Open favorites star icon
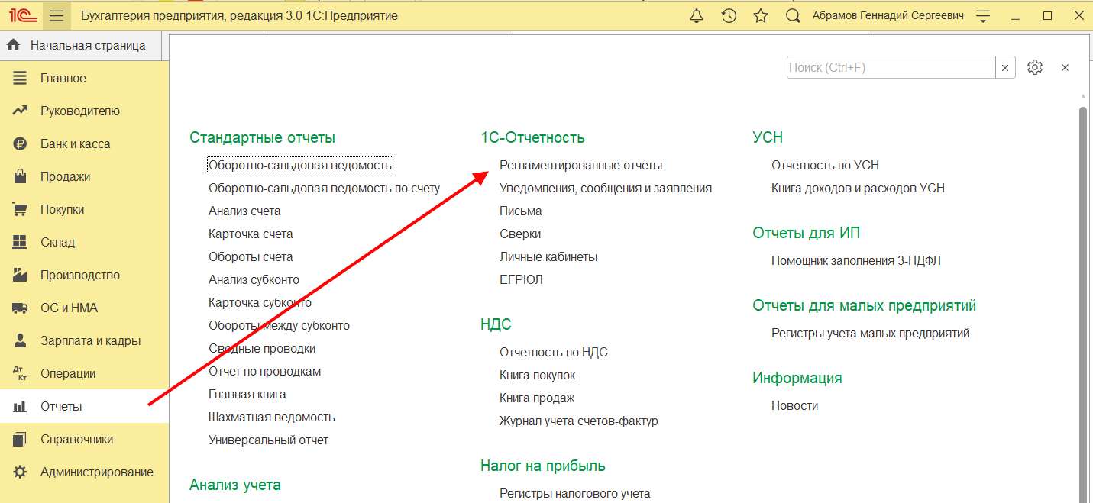 (761, 15)
